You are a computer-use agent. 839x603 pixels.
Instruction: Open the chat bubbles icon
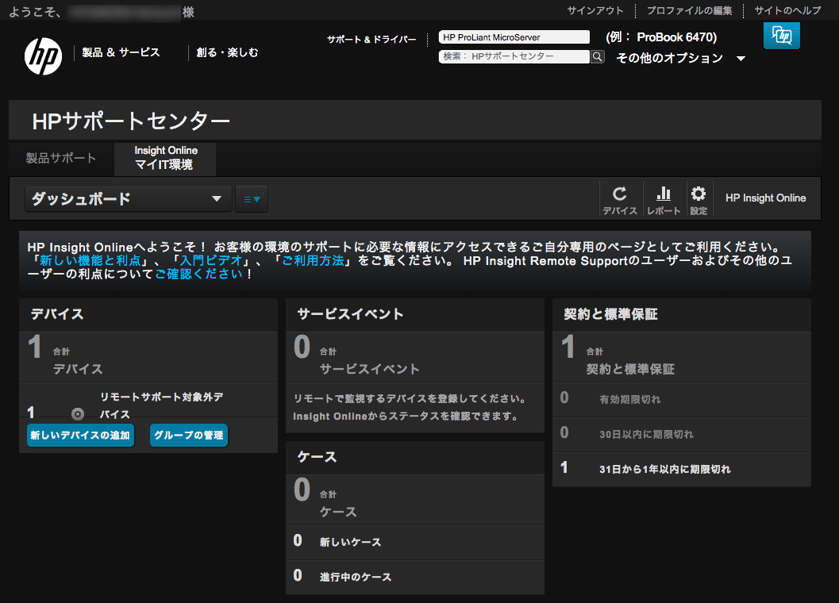pos(781,36)
